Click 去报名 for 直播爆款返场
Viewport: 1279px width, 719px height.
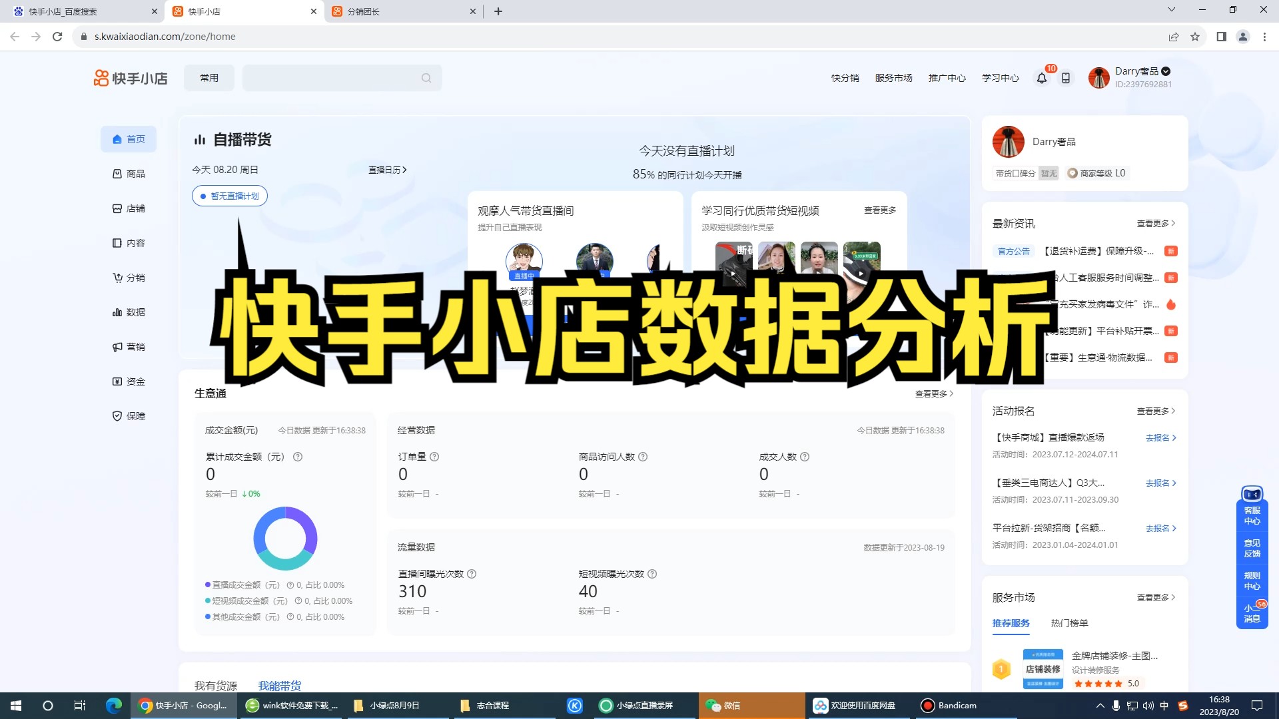point(1161,437)
